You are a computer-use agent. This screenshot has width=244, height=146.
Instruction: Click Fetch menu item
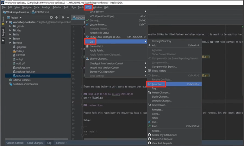point(174,118)
